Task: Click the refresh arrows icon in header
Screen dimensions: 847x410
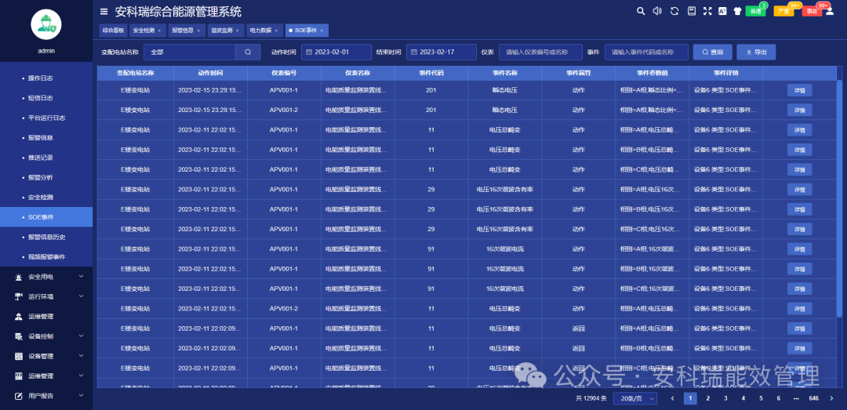Action: (674, 11)
